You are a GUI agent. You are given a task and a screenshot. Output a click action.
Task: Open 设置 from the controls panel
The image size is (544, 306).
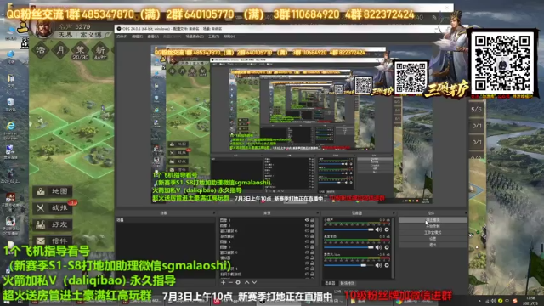(433, 239)
